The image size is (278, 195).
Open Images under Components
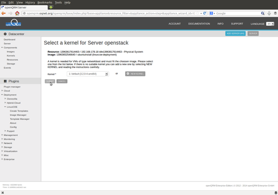[x=11, y=51]
